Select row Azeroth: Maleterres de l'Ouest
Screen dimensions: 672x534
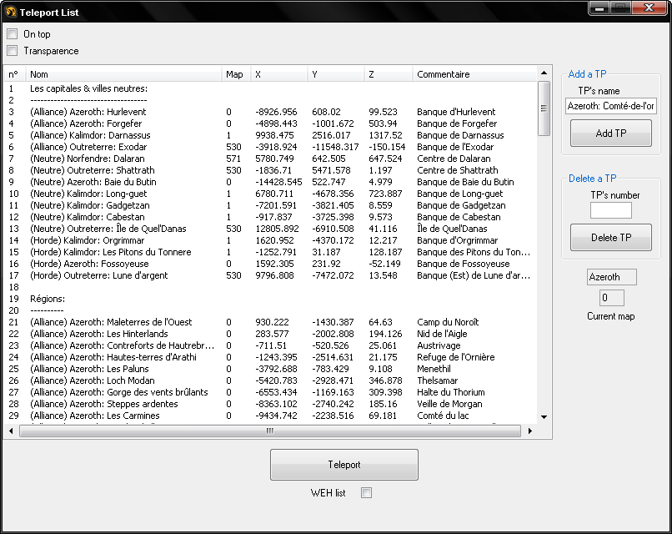pos(270,322)
